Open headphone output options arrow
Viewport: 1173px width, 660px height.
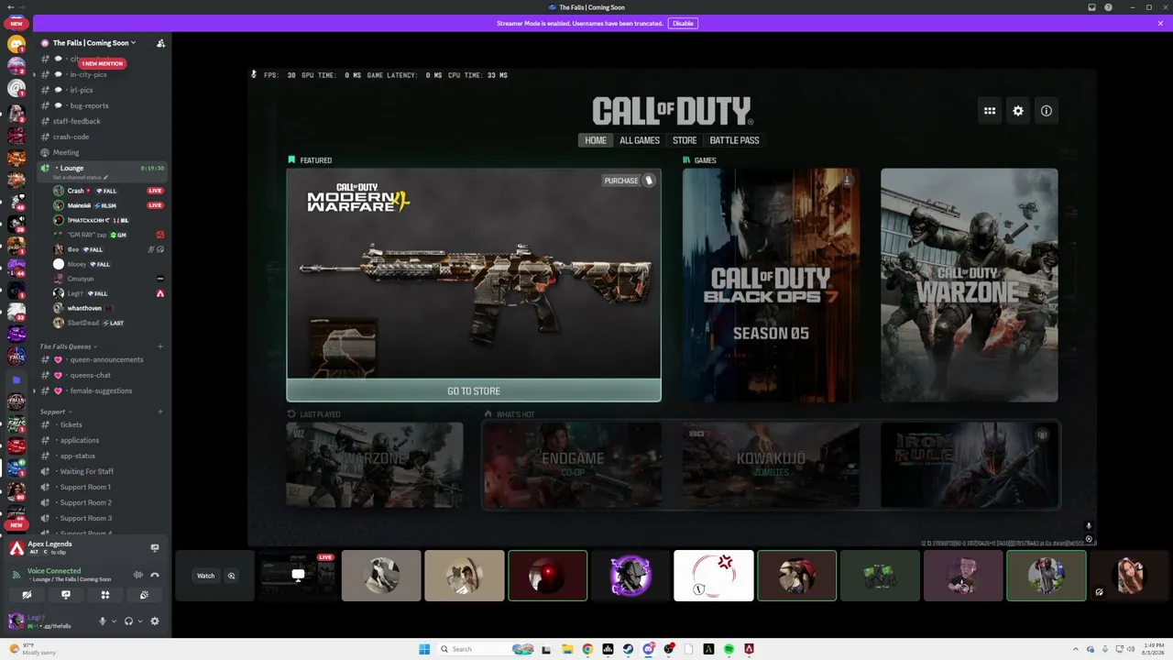tap(139, 621)
